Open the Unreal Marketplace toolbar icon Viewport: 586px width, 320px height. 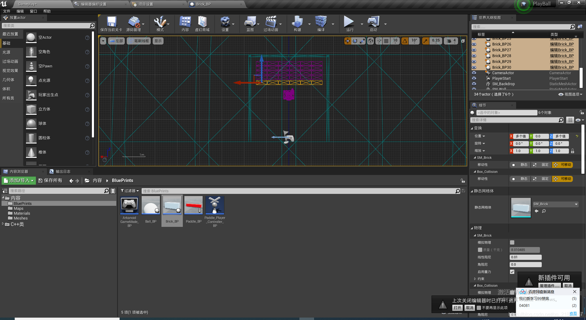click(x=202, y=24)
